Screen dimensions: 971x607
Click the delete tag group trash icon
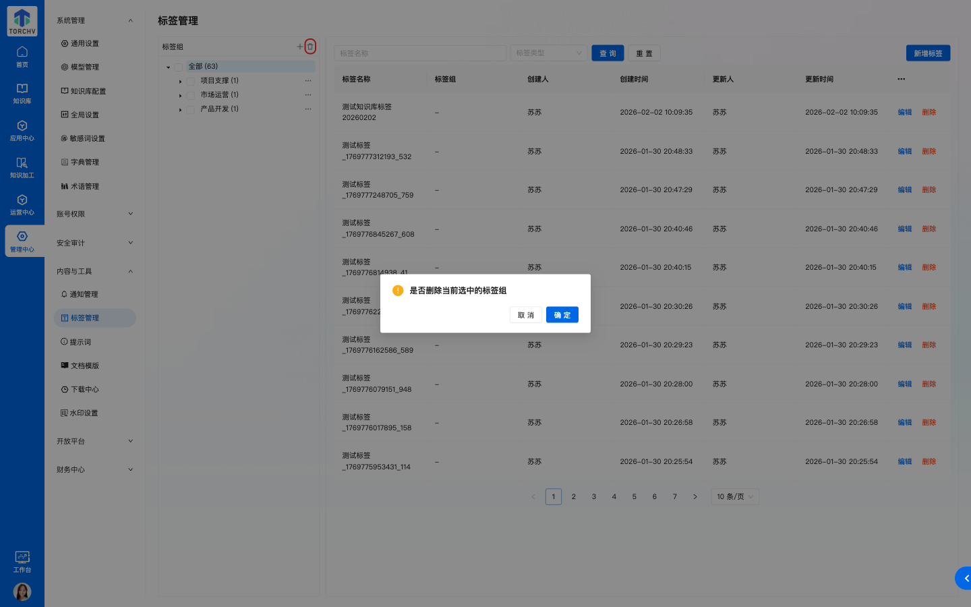point(310,47)
